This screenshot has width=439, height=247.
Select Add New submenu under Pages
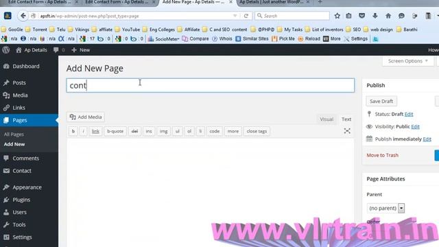14,144
